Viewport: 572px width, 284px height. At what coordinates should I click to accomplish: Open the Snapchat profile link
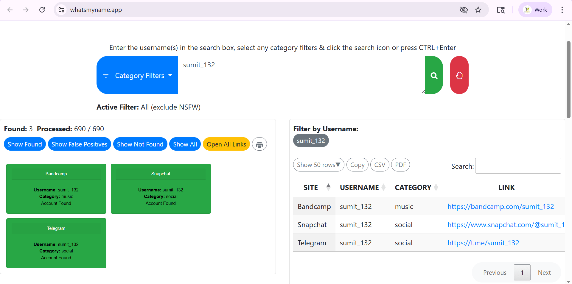(506, 225)
